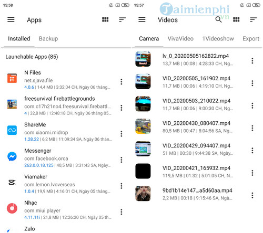The width and height of the screenshot is (263, 233).
Task: Open more options for VID_20200429_094407.mp4
Action: click(252, 151)
